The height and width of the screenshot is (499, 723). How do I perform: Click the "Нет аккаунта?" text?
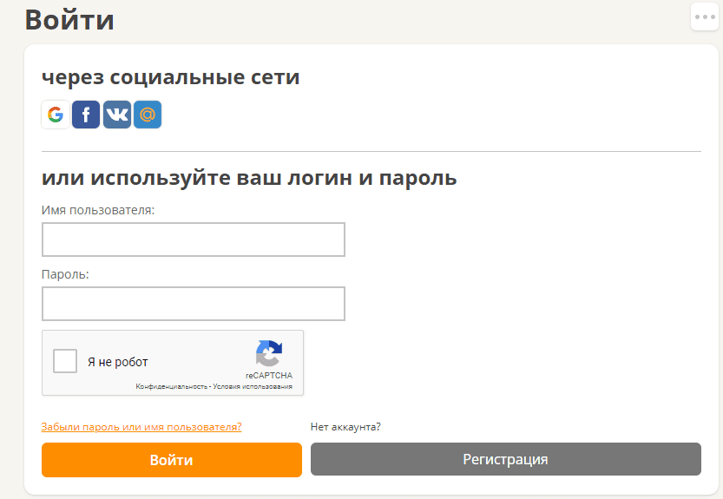345,427
